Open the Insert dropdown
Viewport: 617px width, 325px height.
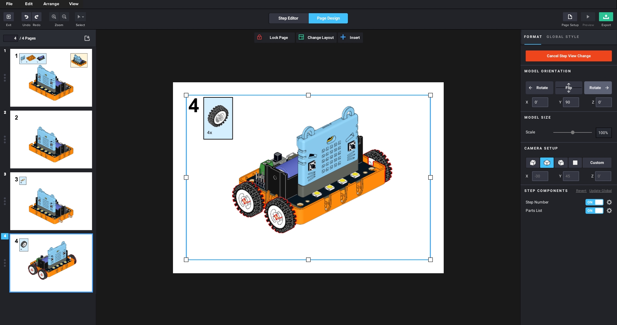click(x=350, y=38)
